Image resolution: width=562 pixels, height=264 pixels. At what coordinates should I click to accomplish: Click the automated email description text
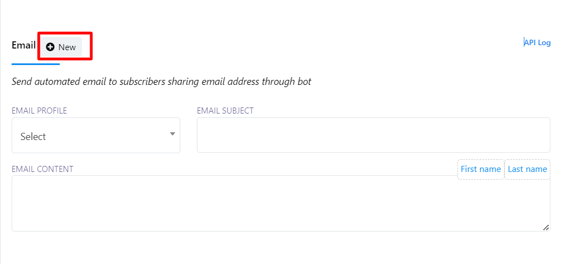[162, 82]
